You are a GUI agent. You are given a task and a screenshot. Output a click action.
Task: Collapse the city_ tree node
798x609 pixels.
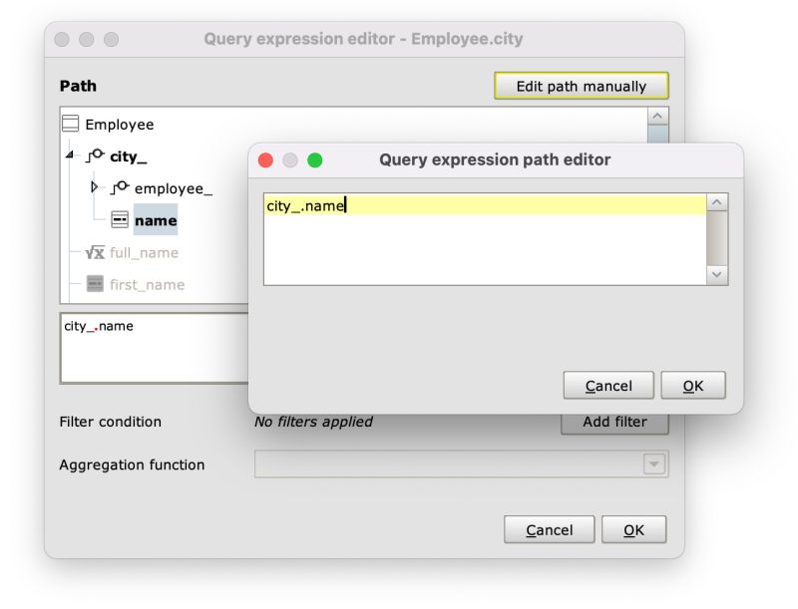[x=70, y=154]
